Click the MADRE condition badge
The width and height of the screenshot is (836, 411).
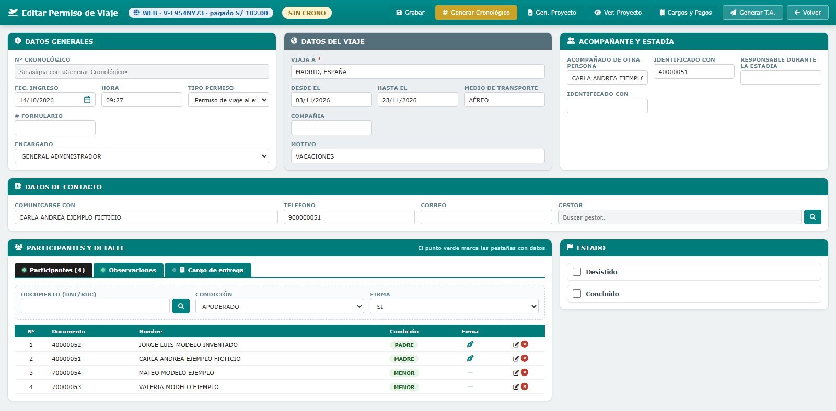[x=404, y=359]
